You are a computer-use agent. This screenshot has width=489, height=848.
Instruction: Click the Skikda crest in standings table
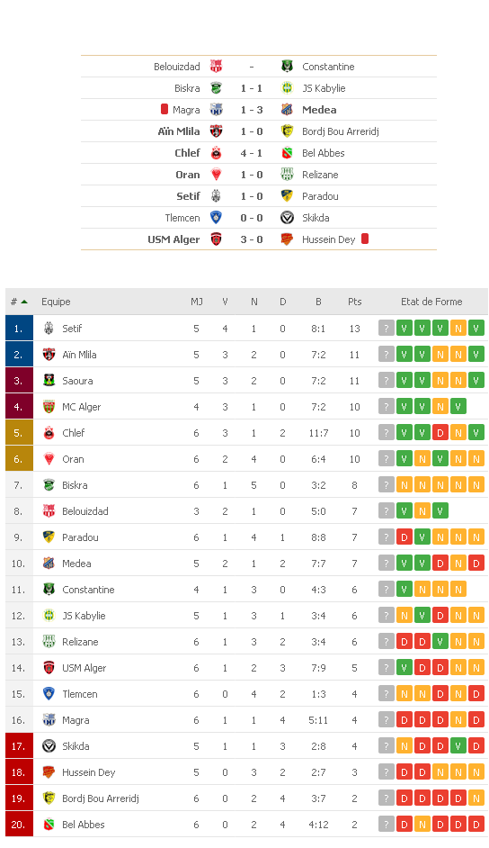[49, 745]
